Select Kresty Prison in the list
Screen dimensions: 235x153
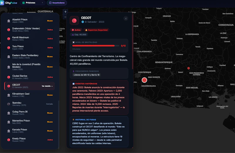(x=30, y=140)
